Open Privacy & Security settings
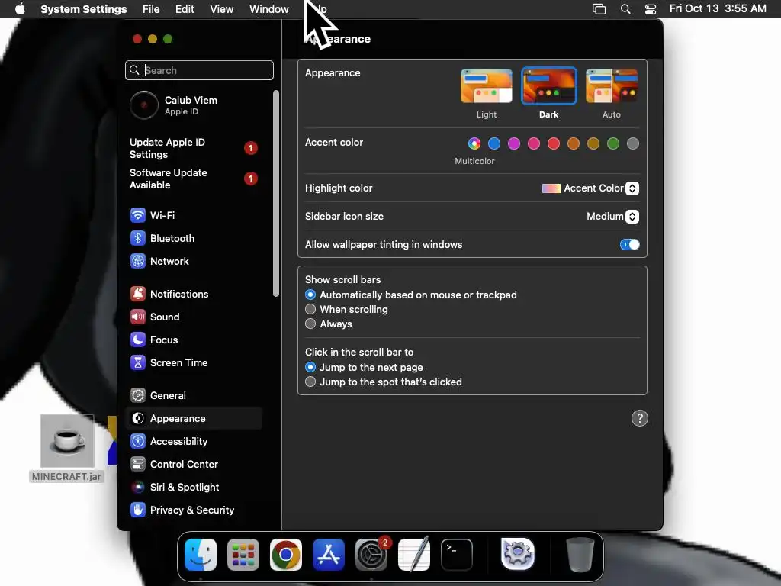781x586 pixels. (x=194, y=510)
